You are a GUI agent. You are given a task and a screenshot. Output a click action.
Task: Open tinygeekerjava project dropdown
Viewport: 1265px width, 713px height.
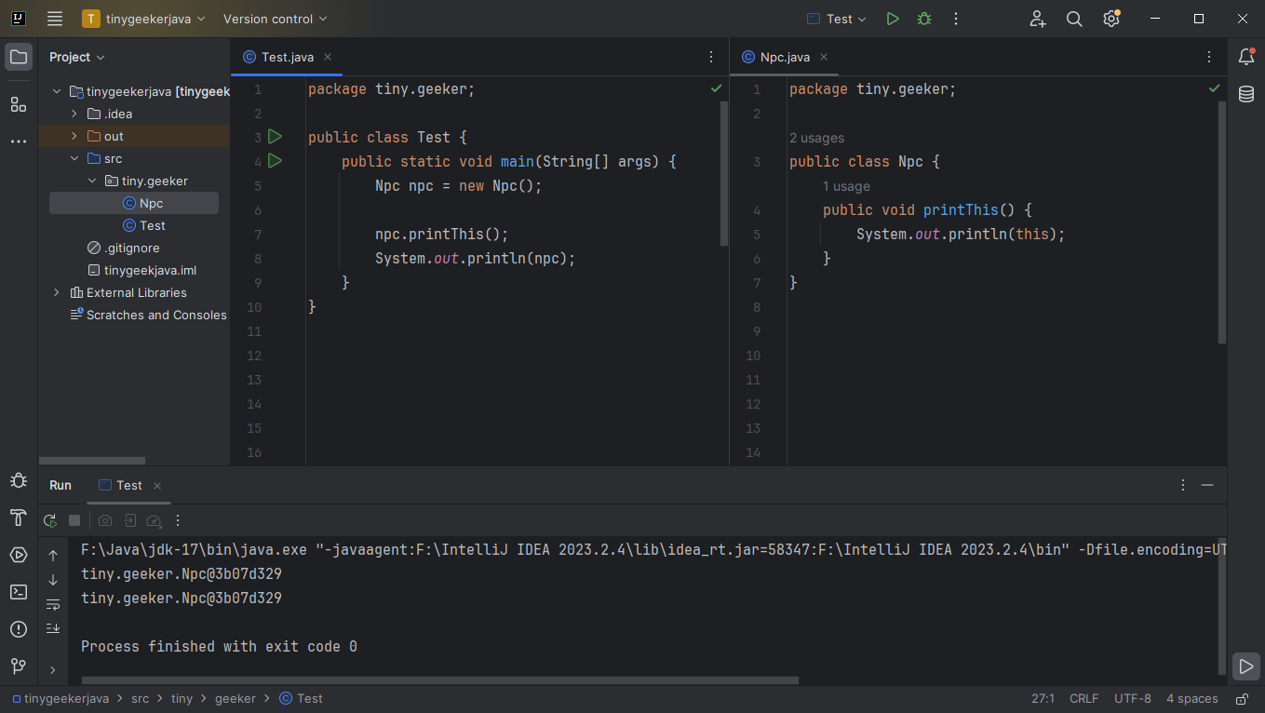tap(144, 19)
